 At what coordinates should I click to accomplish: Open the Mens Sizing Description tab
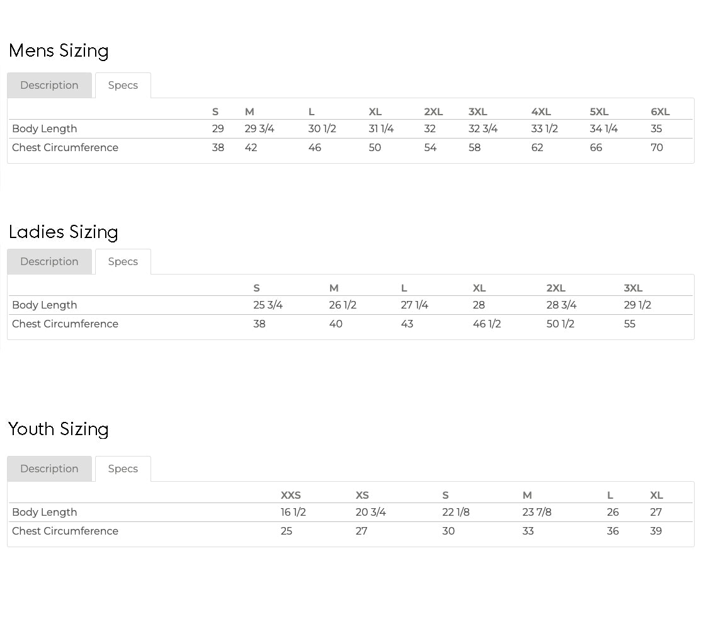coord(50,85)
